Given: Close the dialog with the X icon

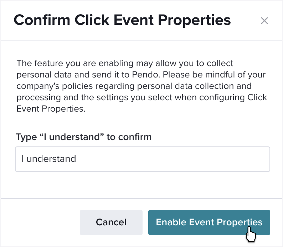Looking at the screenshot, I should [264, 21].
